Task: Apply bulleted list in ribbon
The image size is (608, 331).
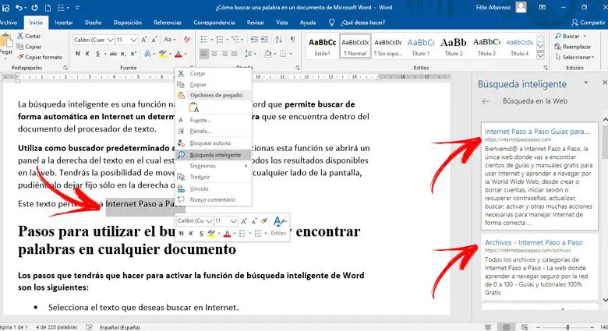Action: (204, 39)
